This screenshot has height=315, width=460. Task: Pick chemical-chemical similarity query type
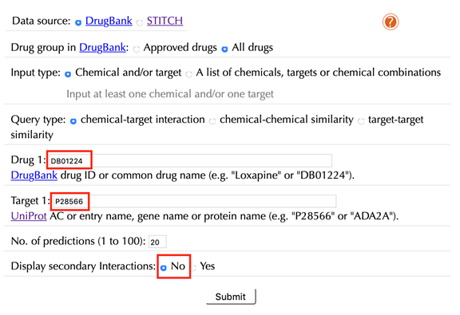[212, 120]
